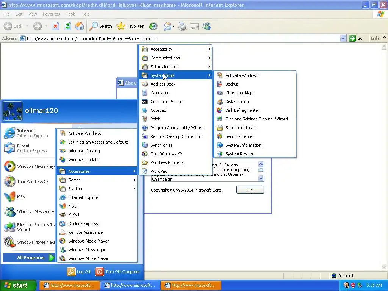This screenshot has width=388, height=291.
Task: Open Windows Explorer from Accessories
Action: tap(176, 163)
